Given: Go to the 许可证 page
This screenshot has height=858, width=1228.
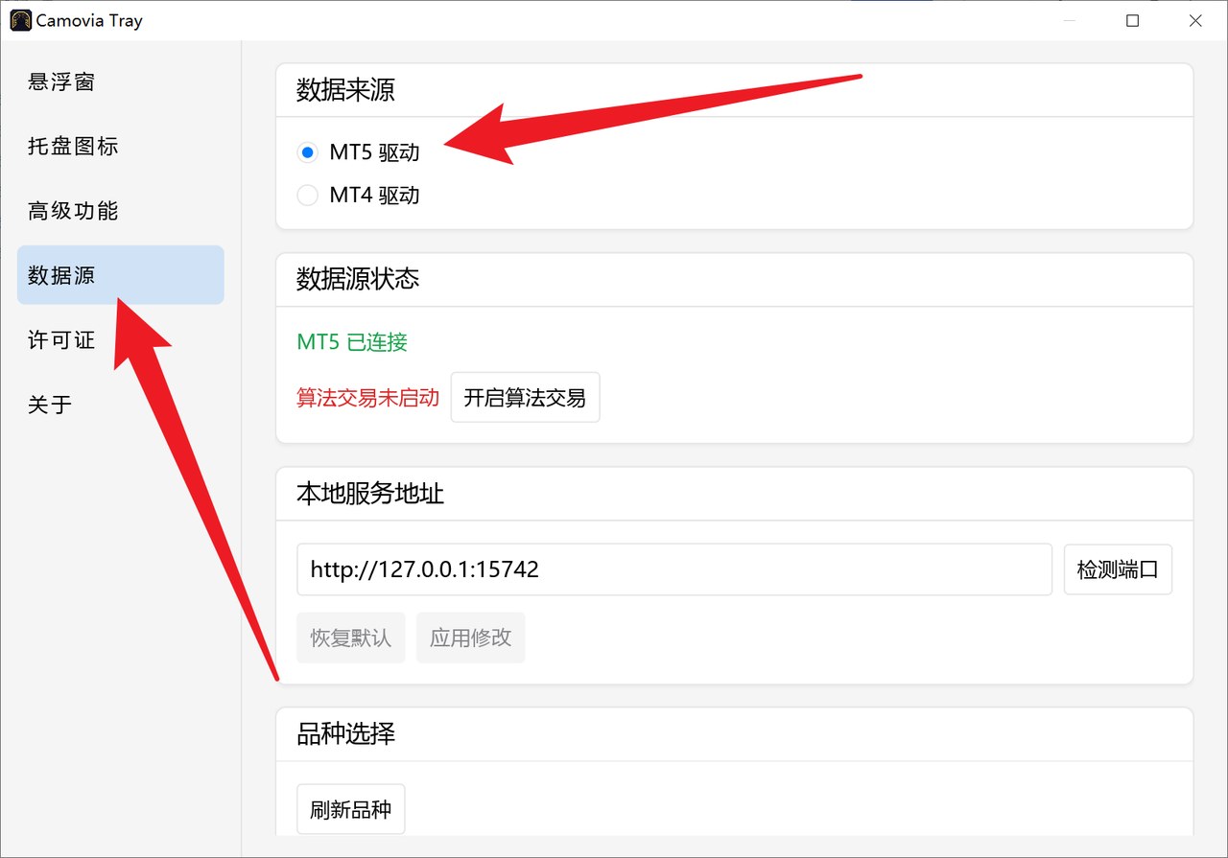Looking at the screenshot, I should pyautogui.click(x=120, y=339).
